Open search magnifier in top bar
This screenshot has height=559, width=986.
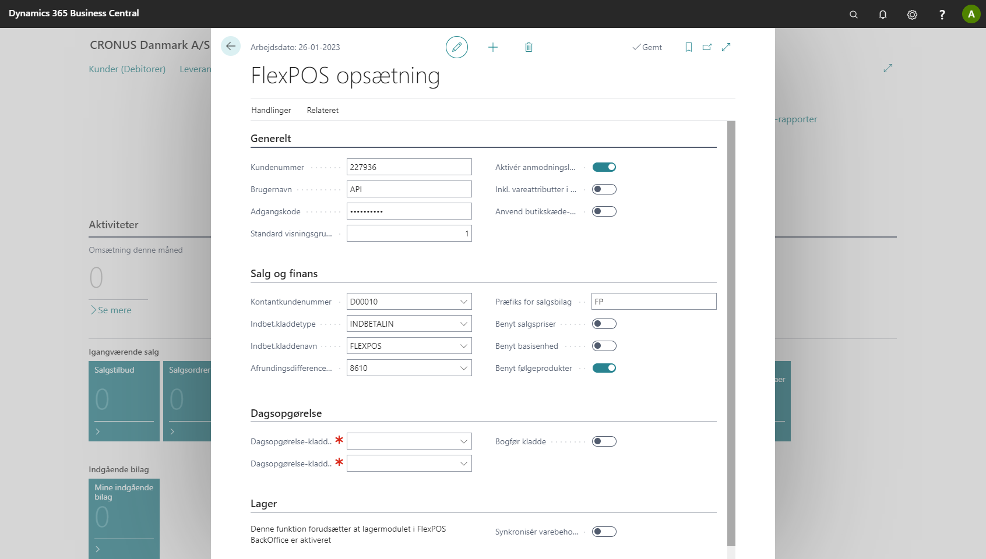point(854,15)
